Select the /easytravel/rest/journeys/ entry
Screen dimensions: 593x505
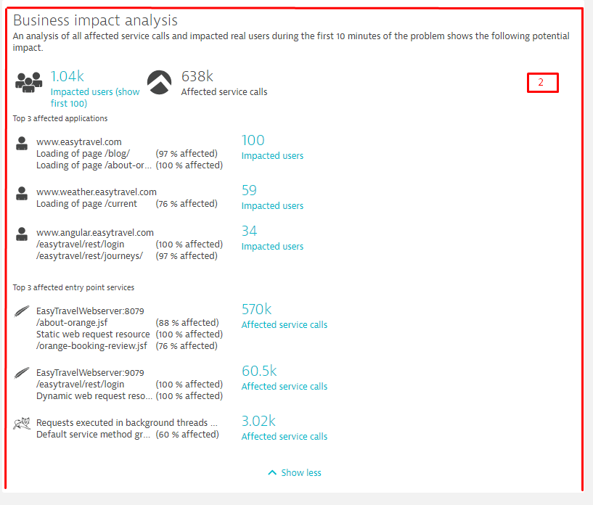89,255
